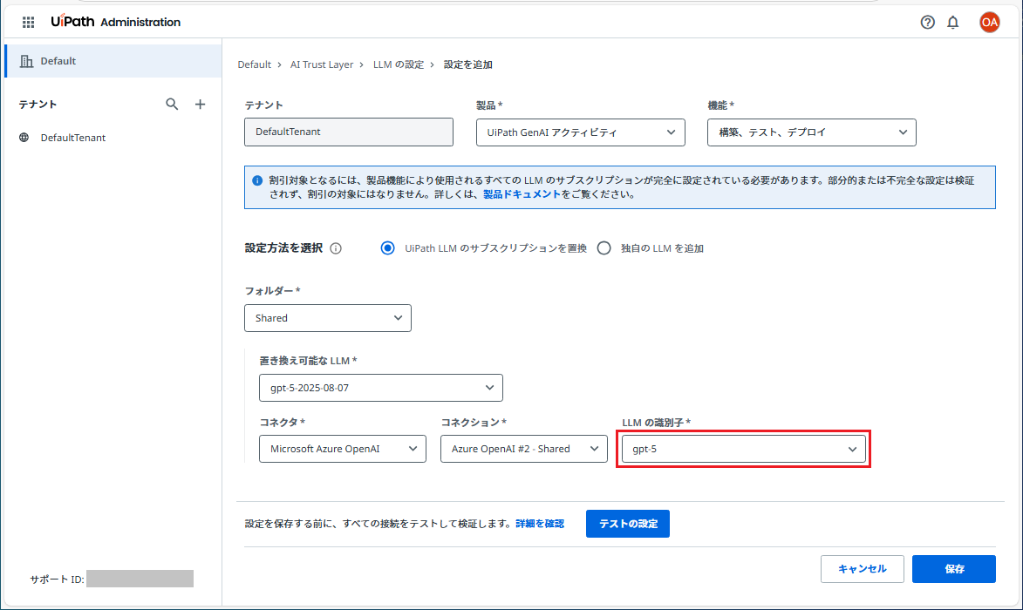Click the DefaultTenant globe icon
Screen dimensions: 1023x610
pos(24,138)
